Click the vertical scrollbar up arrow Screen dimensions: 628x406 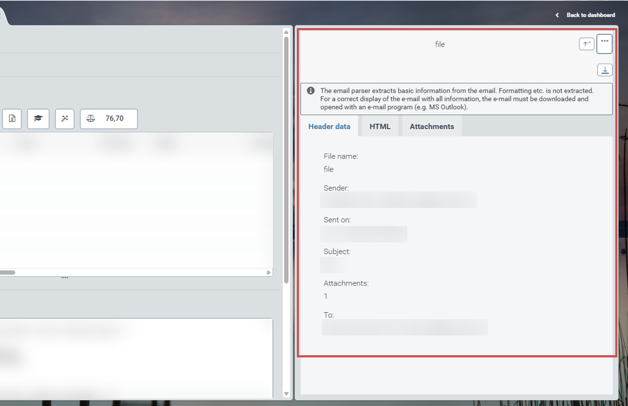point(286,32)
